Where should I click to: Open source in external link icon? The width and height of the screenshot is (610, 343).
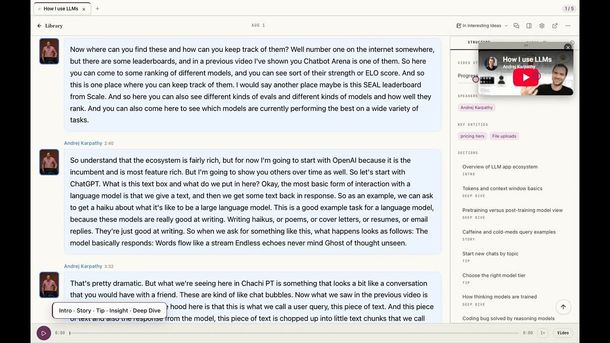(x=555, y=26)
